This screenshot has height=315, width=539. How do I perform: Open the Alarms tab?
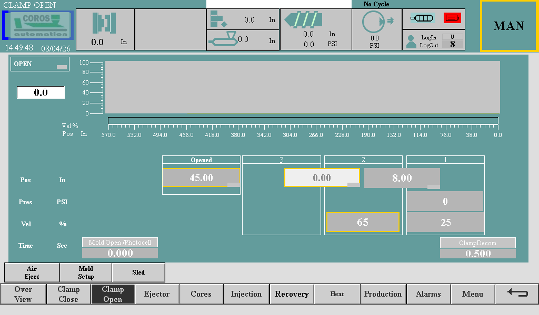(x=428, y=294)
